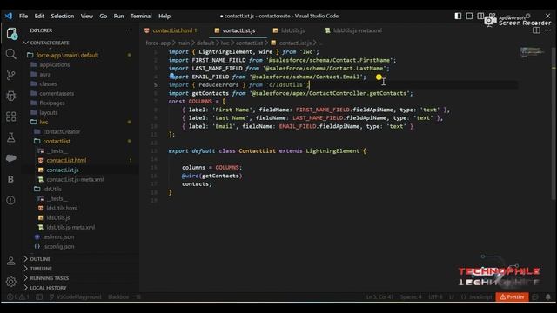Click the Explorer views and more actions ellipsis

(x=129, y=30)
